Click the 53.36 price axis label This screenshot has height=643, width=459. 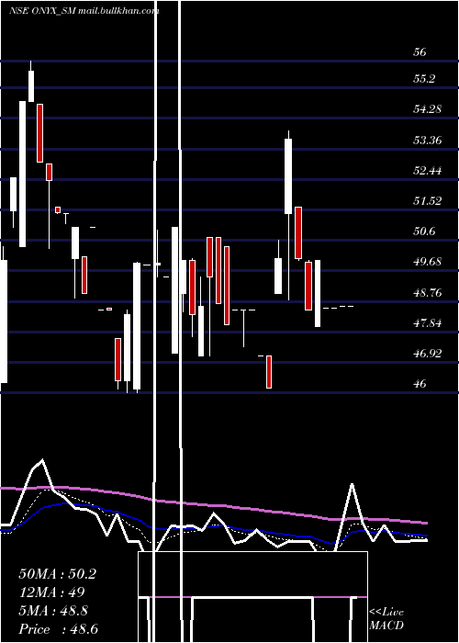click(428, 141)
